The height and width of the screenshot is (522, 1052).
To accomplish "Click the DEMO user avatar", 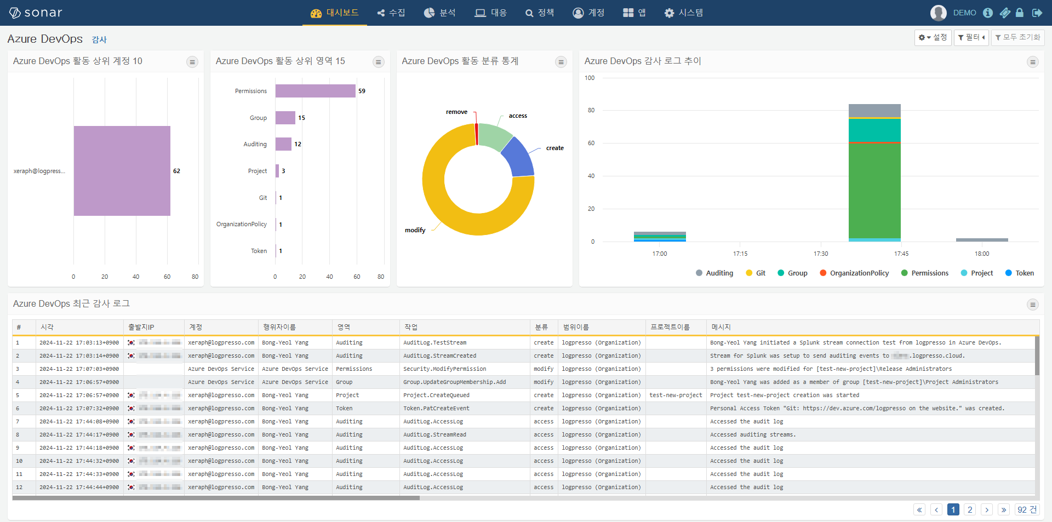I will tap(939, 13).
